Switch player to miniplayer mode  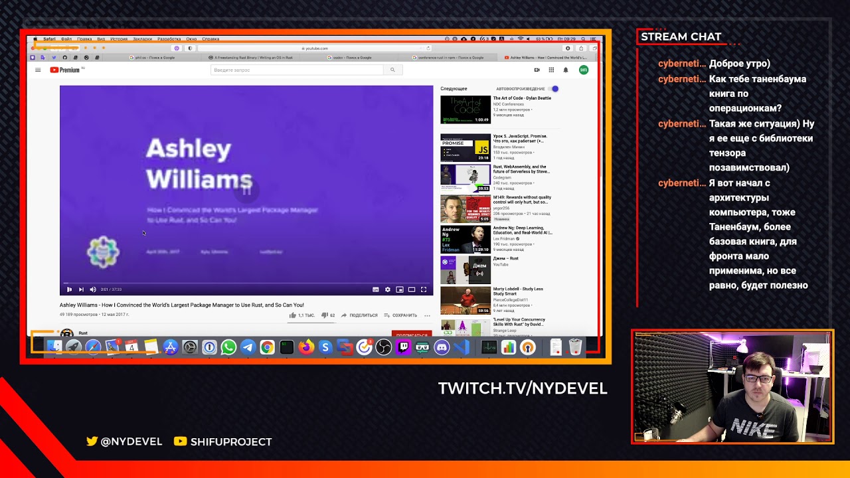click(x=400, y=289)
